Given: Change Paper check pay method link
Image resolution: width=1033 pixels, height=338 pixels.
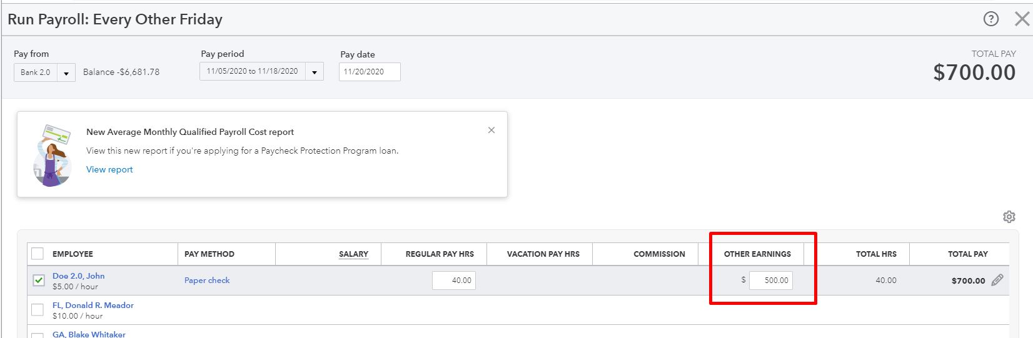Looking at the screenshot, I should tap(207, 281).
